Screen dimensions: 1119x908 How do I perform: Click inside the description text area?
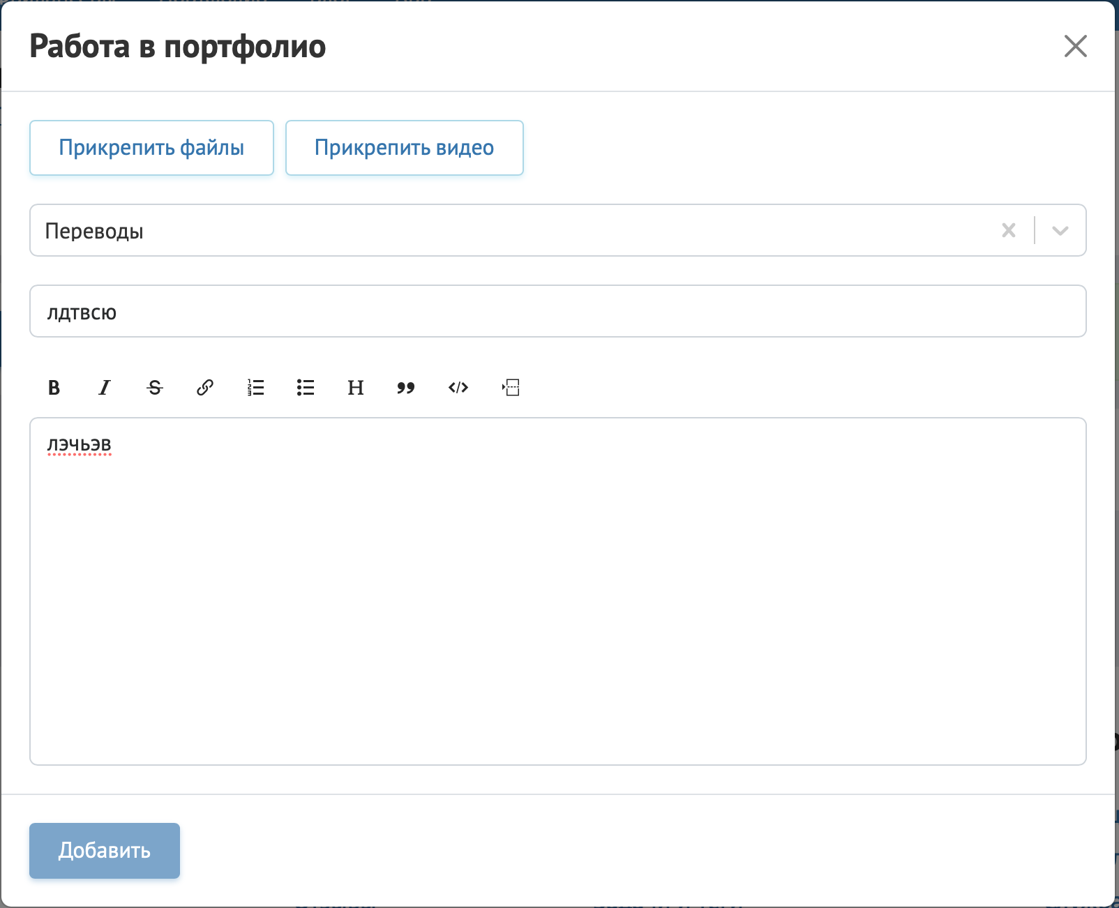pos(558,593)
